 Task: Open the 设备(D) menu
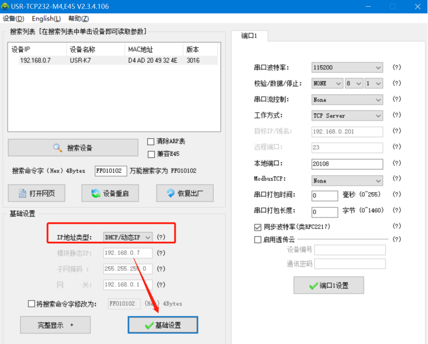point(13,19)
